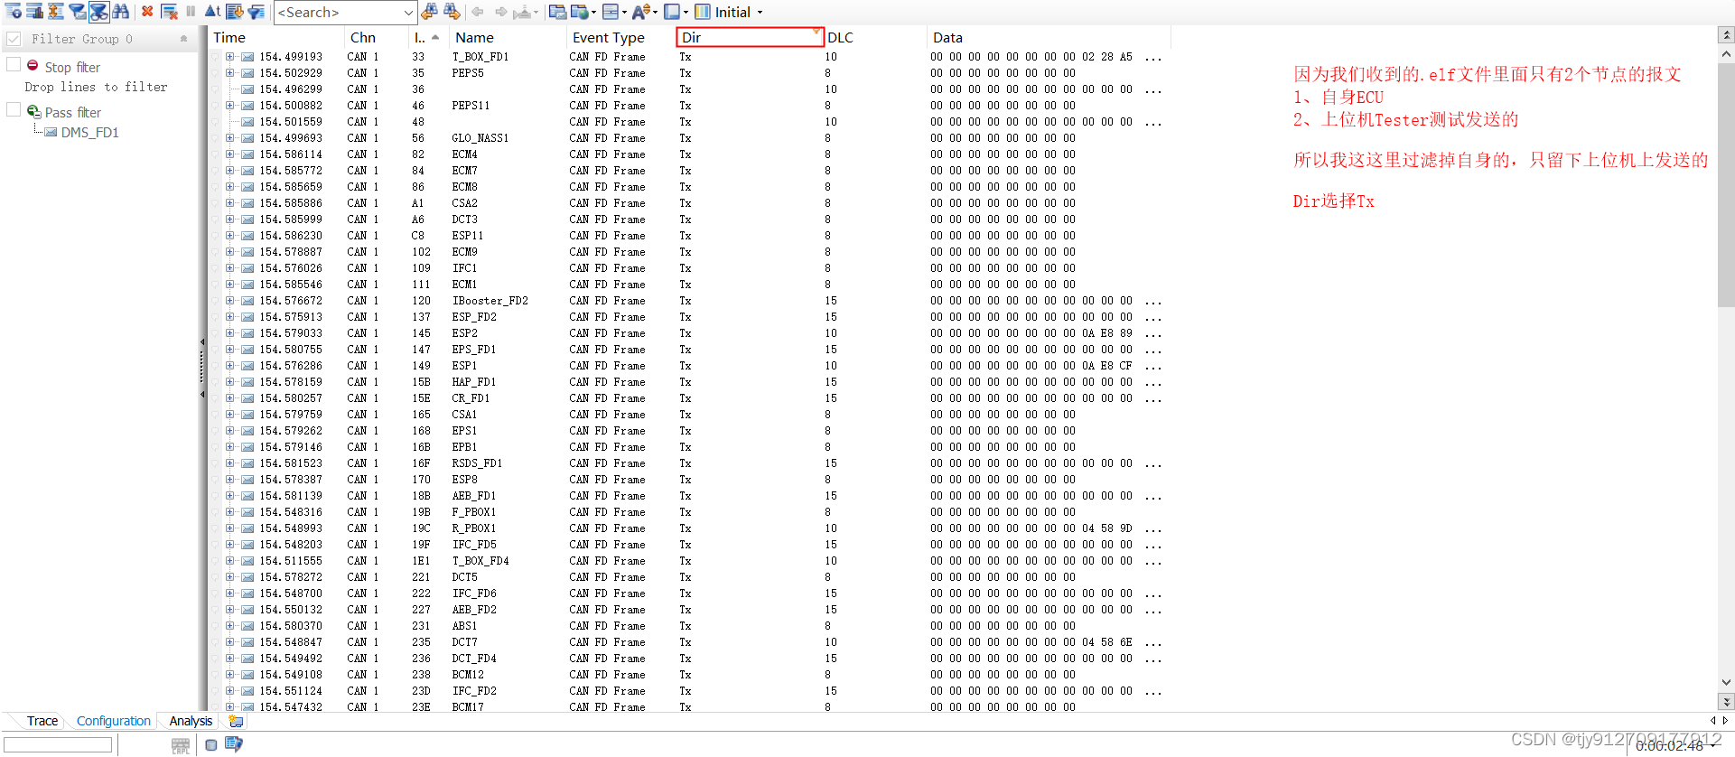Switch to the Configuration tab
Image resolution: width=1735 pixels, height=757 pixels.
[x=114, y=721]
